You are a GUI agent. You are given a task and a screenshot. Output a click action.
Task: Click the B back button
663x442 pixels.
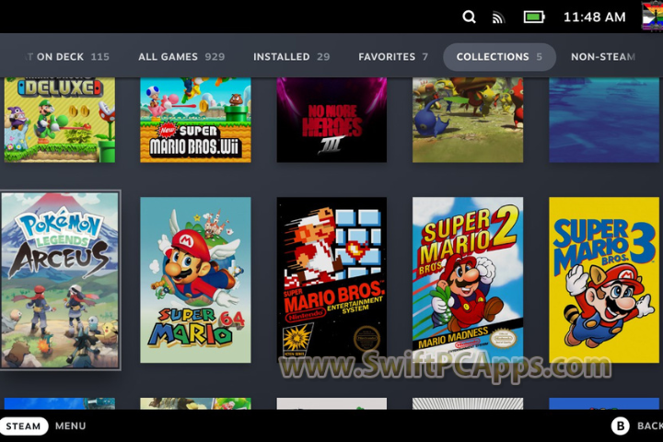(x=621, y=426)
